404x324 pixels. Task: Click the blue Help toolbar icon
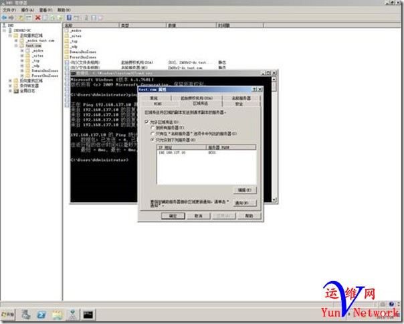(69, 17)
